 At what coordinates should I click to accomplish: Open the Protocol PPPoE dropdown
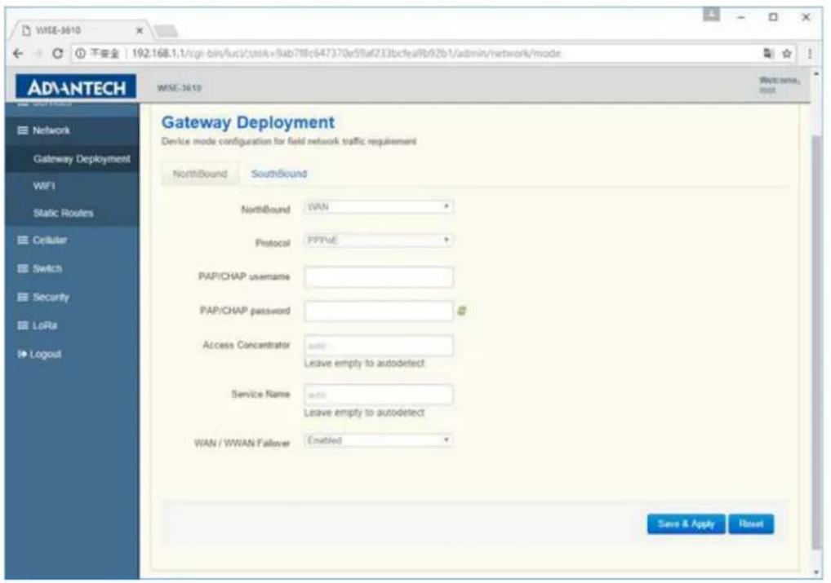pyautogui.click(x=379, y=241)
